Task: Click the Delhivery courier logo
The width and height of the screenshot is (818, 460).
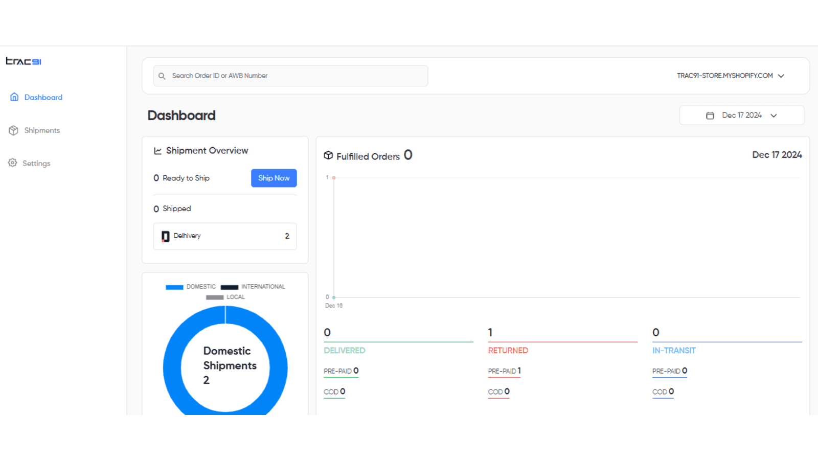Action: [166, 236]
